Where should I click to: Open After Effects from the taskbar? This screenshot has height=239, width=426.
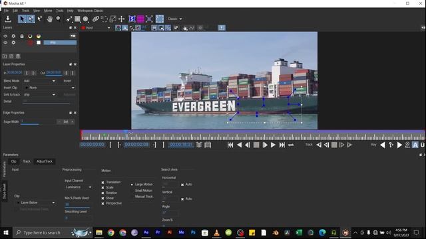tap(146, 232)
